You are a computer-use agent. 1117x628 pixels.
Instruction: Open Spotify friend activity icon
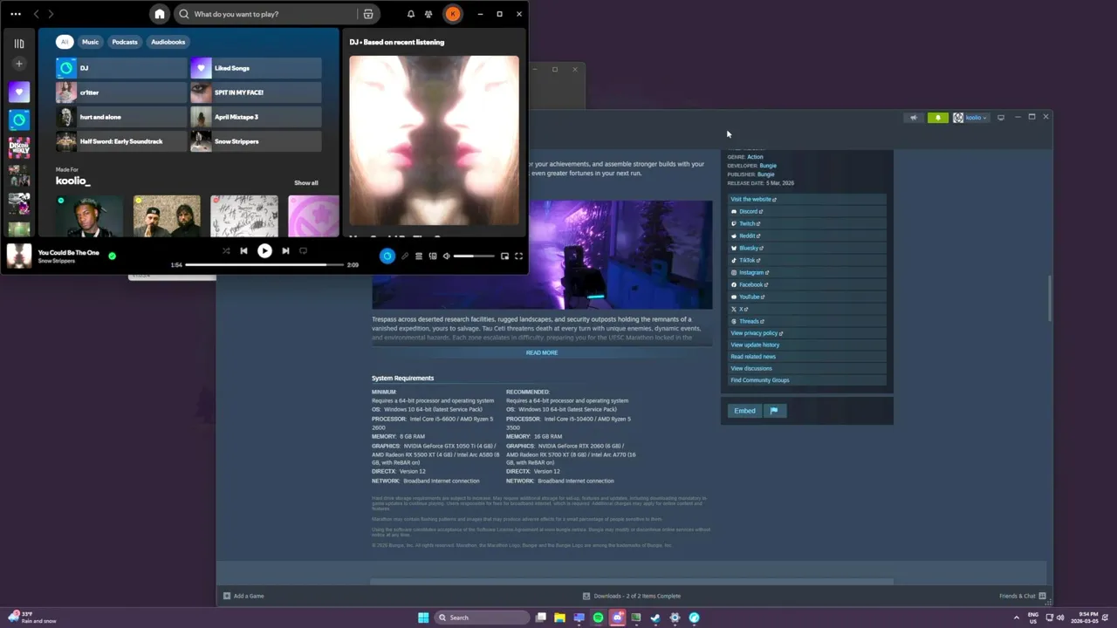click(428, 14)
